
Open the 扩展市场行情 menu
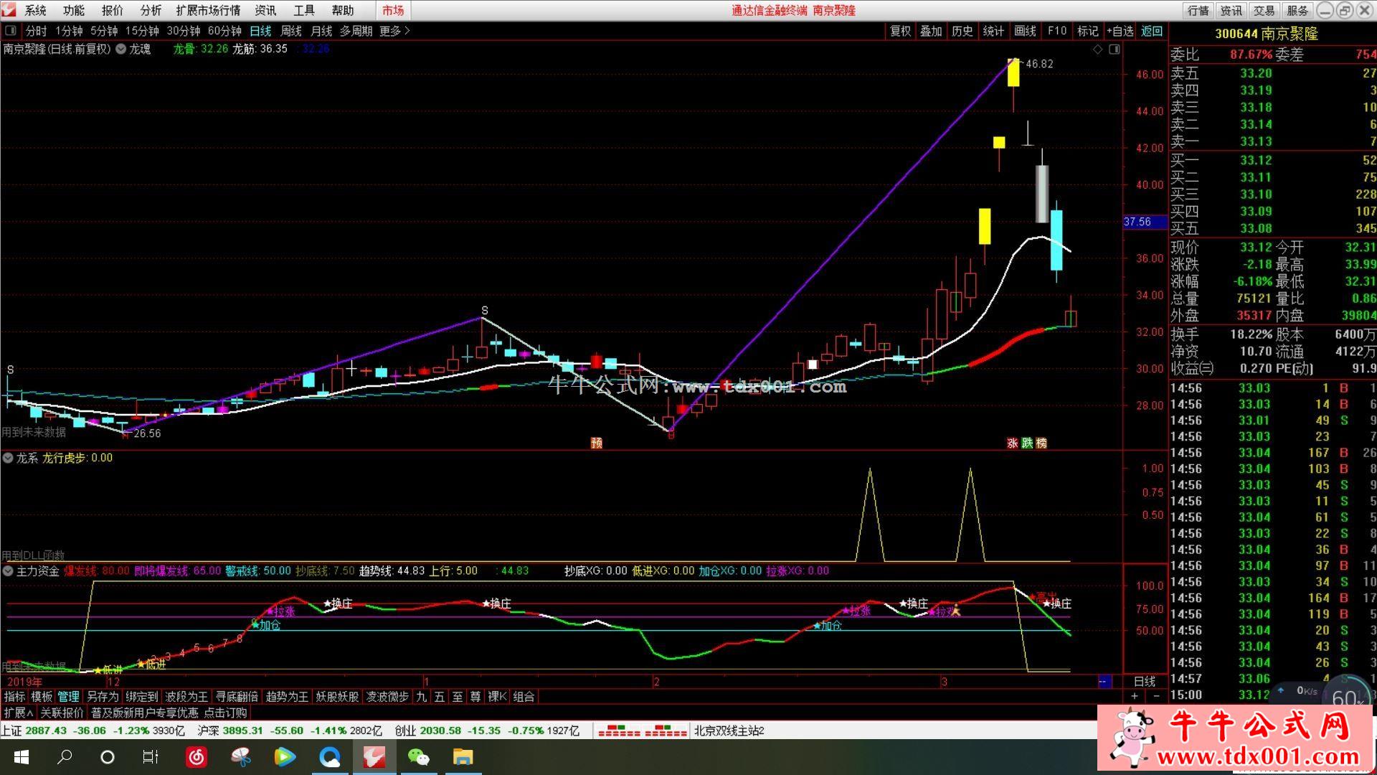coord(208,10)
